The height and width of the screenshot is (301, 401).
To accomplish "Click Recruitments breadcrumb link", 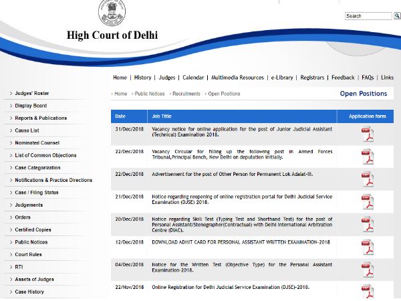I will [186, 94].
